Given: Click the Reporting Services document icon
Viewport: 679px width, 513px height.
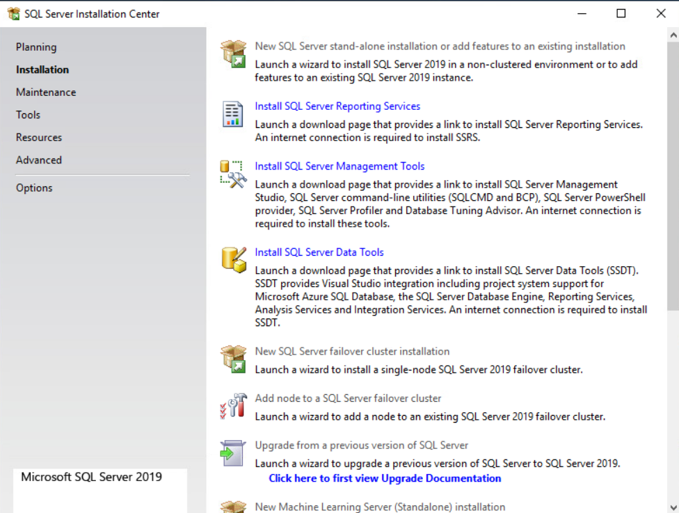Looking at the screenshot, I should [x=232, y=114].
